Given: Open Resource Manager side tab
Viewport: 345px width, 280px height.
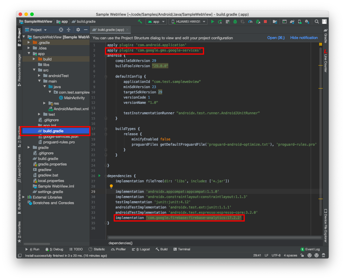Looking at the screenshot, I should coord(19,70).
